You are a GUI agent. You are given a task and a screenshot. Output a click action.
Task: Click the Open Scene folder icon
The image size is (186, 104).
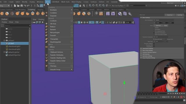pyautogui.click(x=18, y=5)
